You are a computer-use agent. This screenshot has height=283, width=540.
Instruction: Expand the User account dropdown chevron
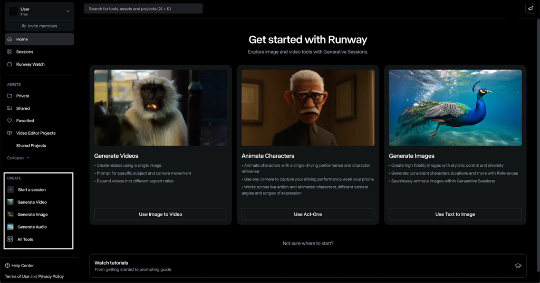(68, 12)
